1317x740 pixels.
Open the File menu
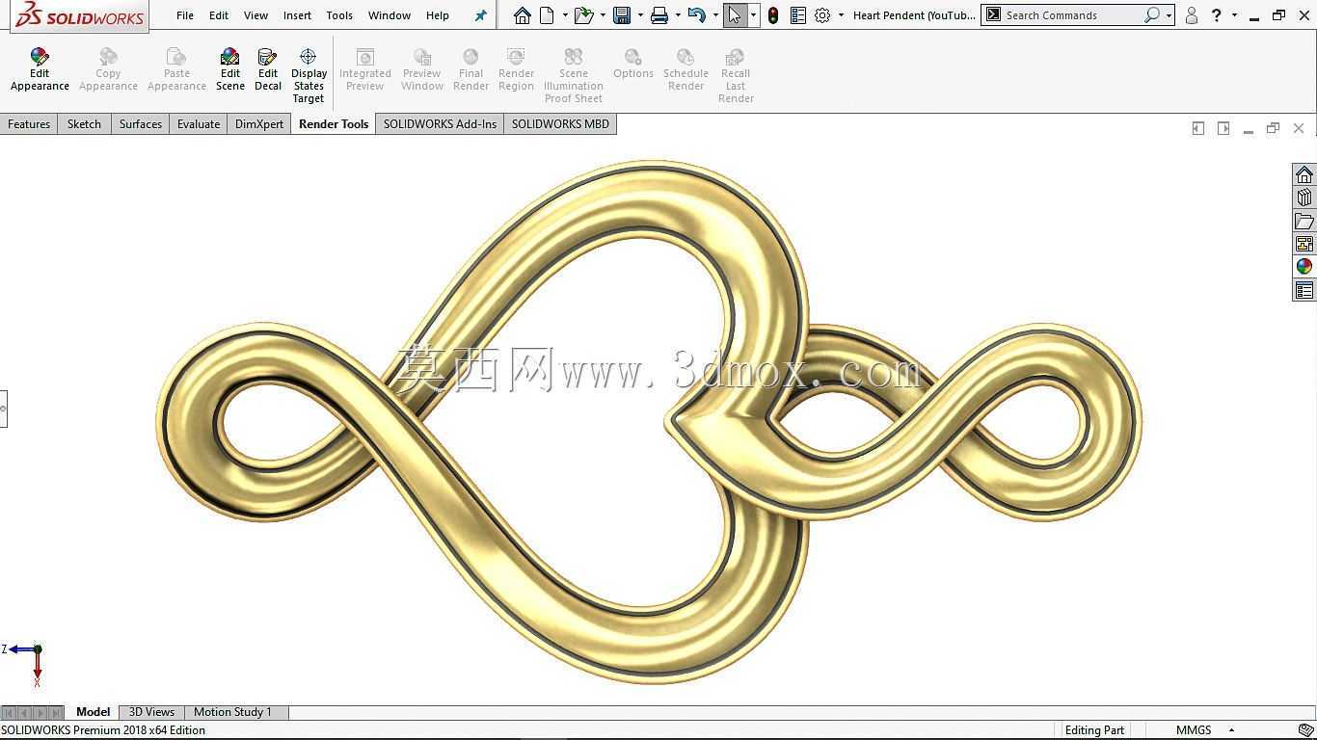point(185,15)
